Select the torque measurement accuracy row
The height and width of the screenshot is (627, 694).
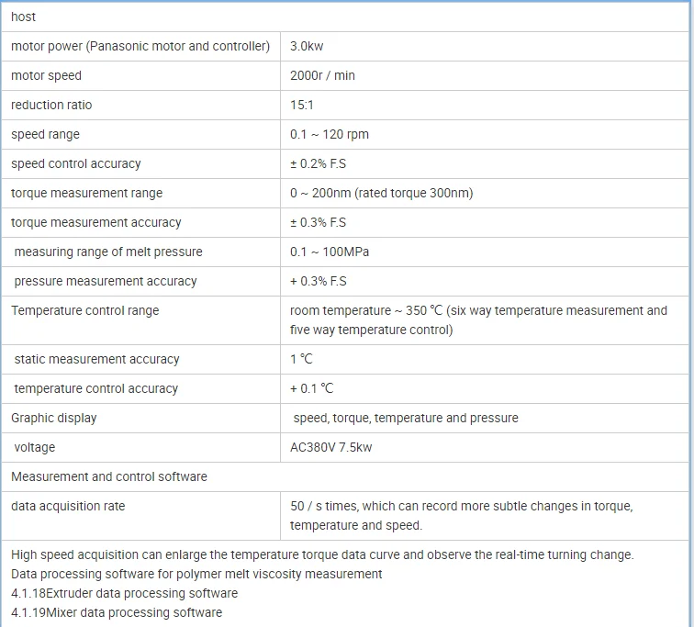96,222
